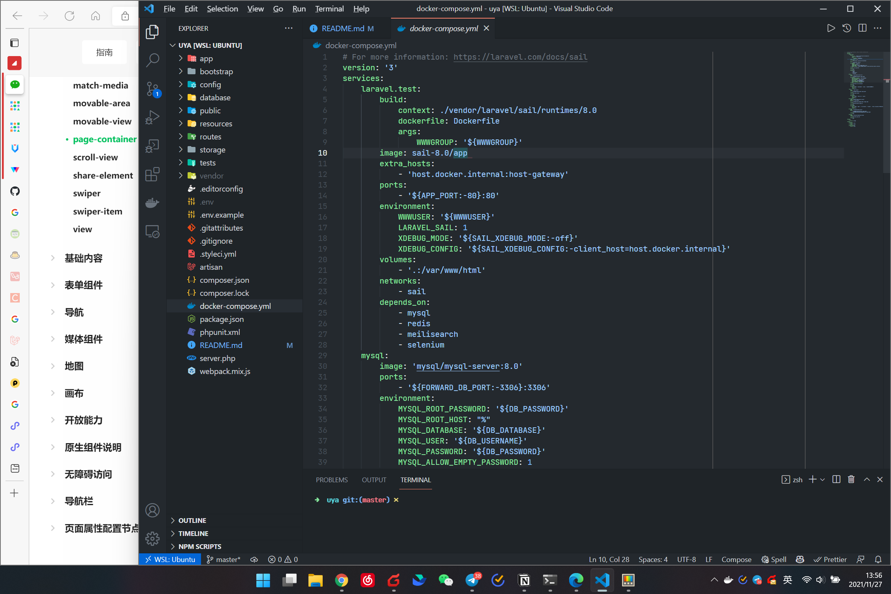Viewport: 891px width, 594px height.
Task: Toggle Spell checker in status bar
Action: coord(774,559)
